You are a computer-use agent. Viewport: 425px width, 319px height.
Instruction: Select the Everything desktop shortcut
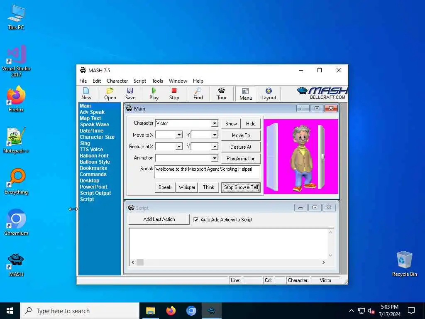[16, 182]
